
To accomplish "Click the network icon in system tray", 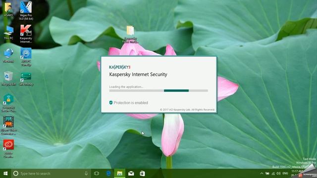I will [x=273, y=174].
